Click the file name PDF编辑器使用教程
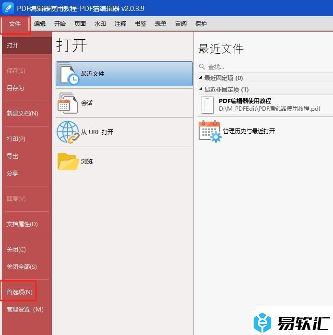The image size is (333, 335). click(x=245, y=101)
